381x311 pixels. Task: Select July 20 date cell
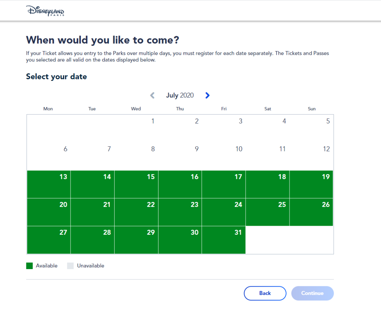(49, 212)
